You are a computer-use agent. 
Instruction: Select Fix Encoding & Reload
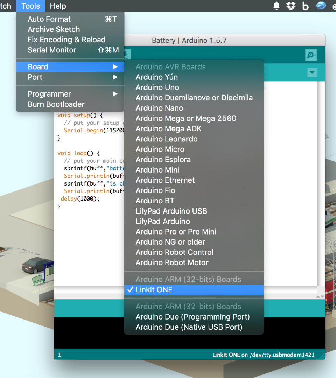click(70, 40)
